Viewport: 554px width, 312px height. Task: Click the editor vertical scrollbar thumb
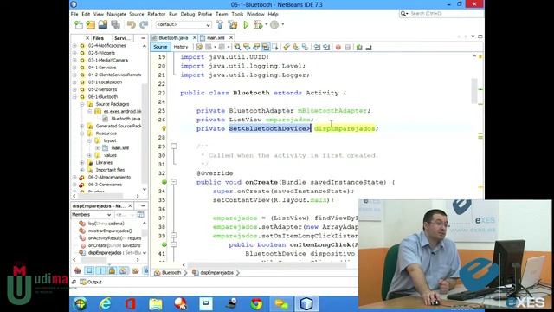click(x=474, y=90)
